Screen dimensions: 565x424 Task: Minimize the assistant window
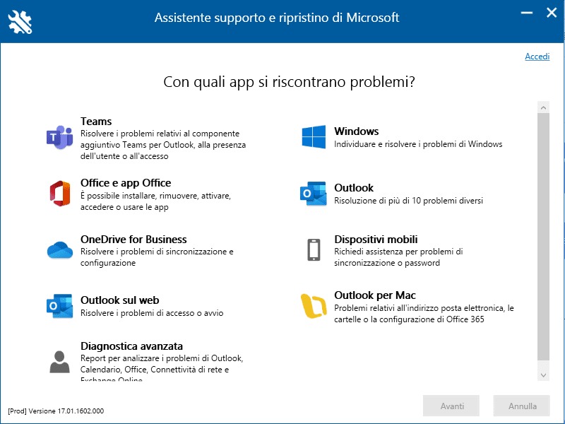pyautogui.click(x=525, y=12)
